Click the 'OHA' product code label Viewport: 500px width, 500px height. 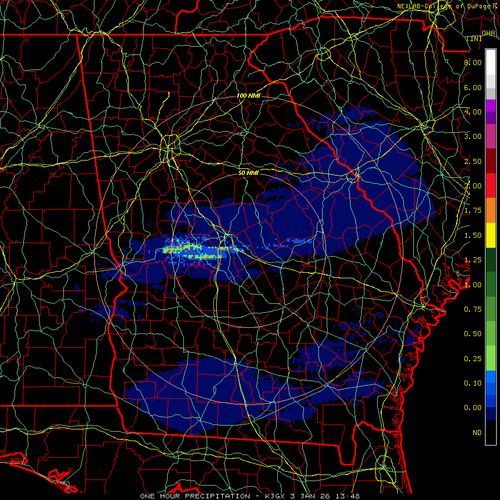pos(488,33)
